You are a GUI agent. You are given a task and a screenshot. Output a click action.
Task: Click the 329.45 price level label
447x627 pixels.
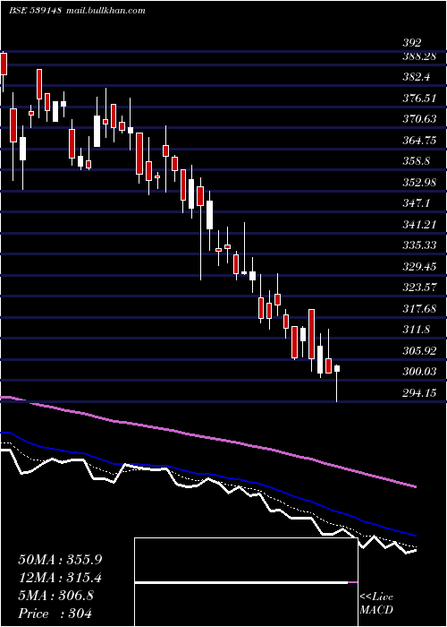(x=419, y=266)
